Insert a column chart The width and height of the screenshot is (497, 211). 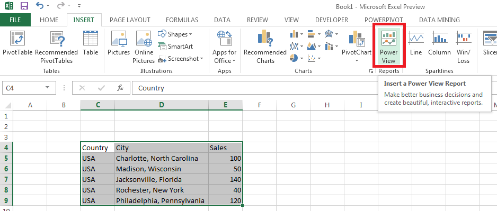coord(295,34)
